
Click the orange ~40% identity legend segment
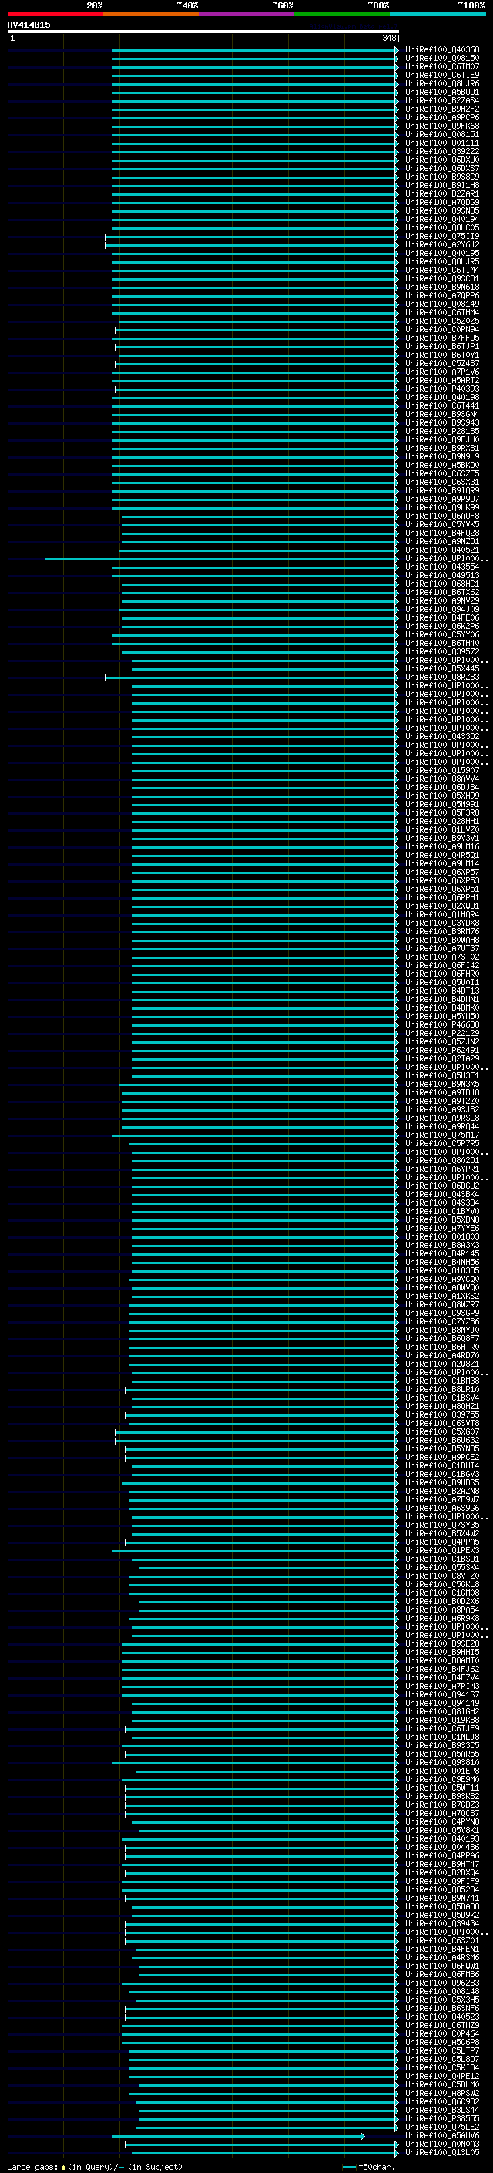[x=151, y=14]
